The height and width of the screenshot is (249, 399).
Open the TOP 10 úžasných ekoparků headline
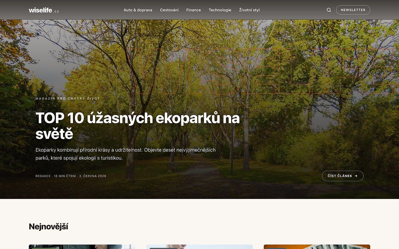tap(138, 126)
